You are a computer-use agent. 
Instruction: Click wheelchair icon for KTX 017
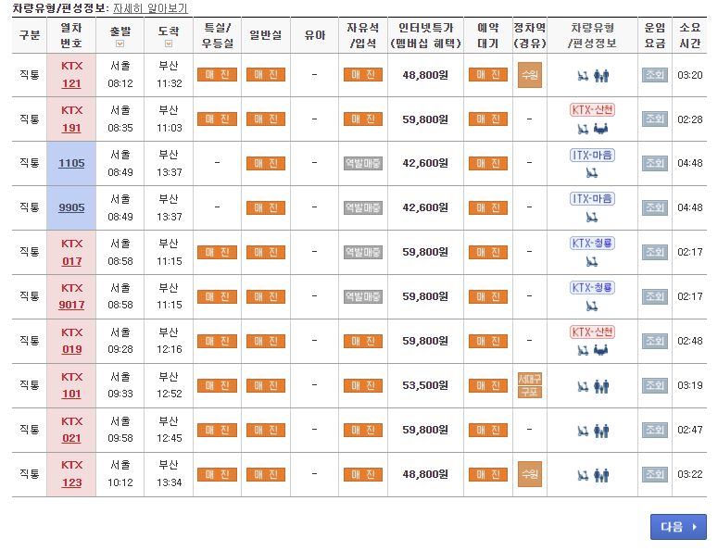(x=592, y=262)
